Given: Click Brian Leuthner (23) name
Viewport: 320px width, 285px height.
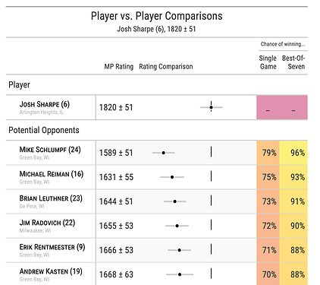Looking at the screenshot, I should (51, 198).
